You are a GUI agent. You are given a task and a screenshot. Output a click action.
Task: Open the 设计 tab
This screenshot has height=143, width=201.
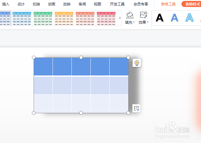[x=21, y=4]
